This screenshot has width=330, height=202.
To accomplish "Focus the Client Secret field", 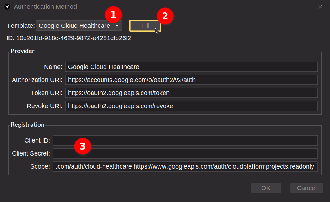I will point(185,153).
